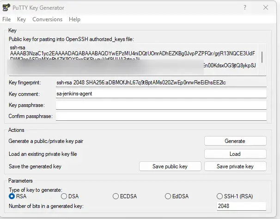Click the 'Public key for pasting' label

point(71,39)
